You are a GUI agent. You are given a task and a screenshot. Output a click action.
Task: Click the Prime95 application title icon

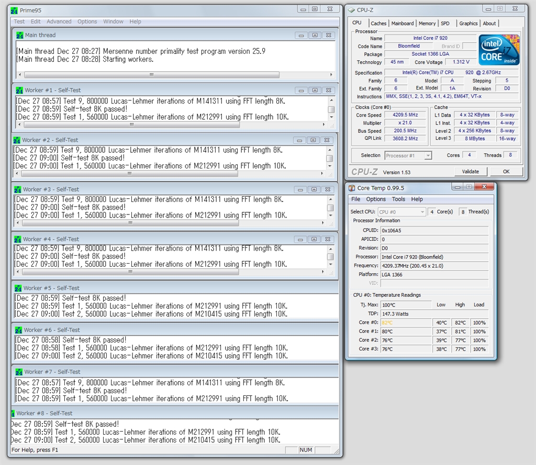point(15,10)
